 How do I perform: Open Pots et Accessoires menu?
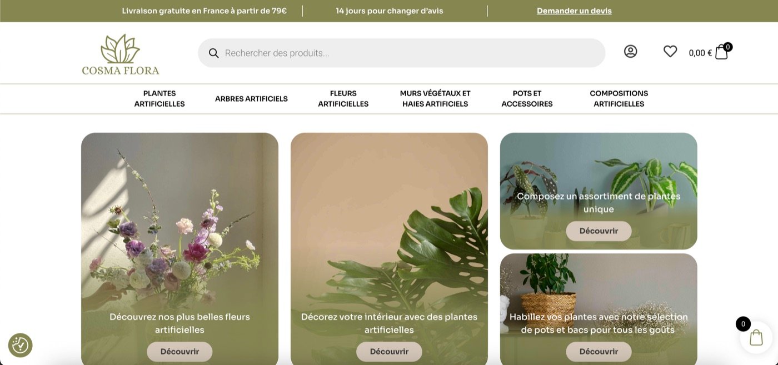click(x=527, y=99)
